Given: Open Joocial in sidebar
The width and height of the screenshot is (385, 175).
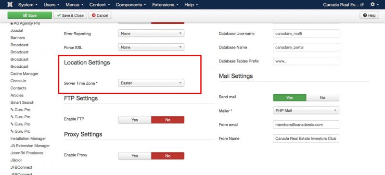Looking at the screenshot, I should click(17, 30).
